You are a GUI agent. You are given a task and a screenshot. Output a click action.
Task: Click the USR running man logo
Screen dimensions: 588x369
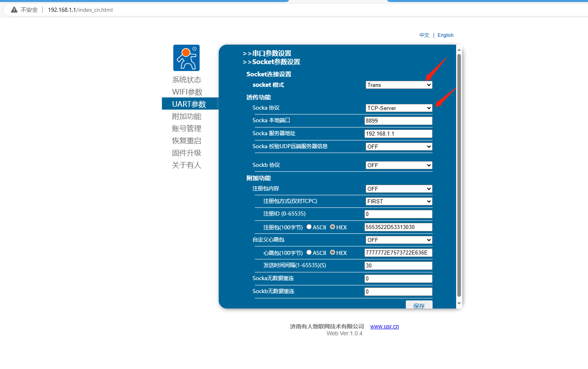click(x=186, y=58)
